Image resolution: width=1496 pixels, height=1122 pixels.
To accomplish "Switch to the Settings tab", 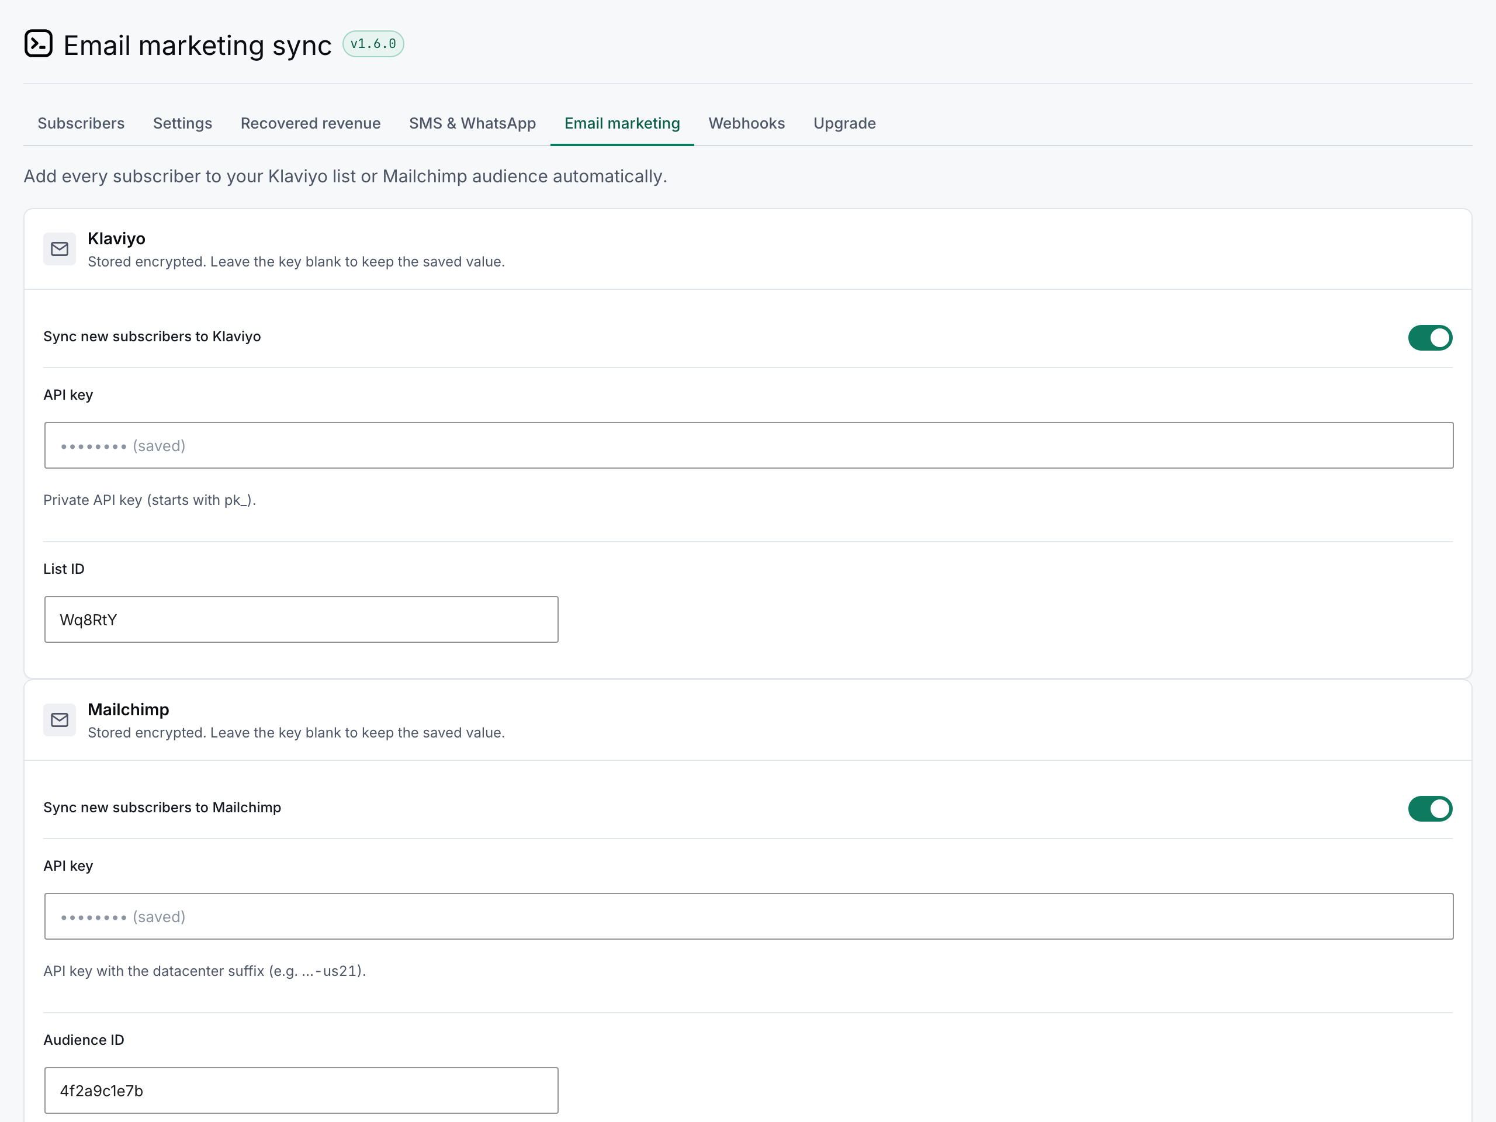I will click(182, 123).
